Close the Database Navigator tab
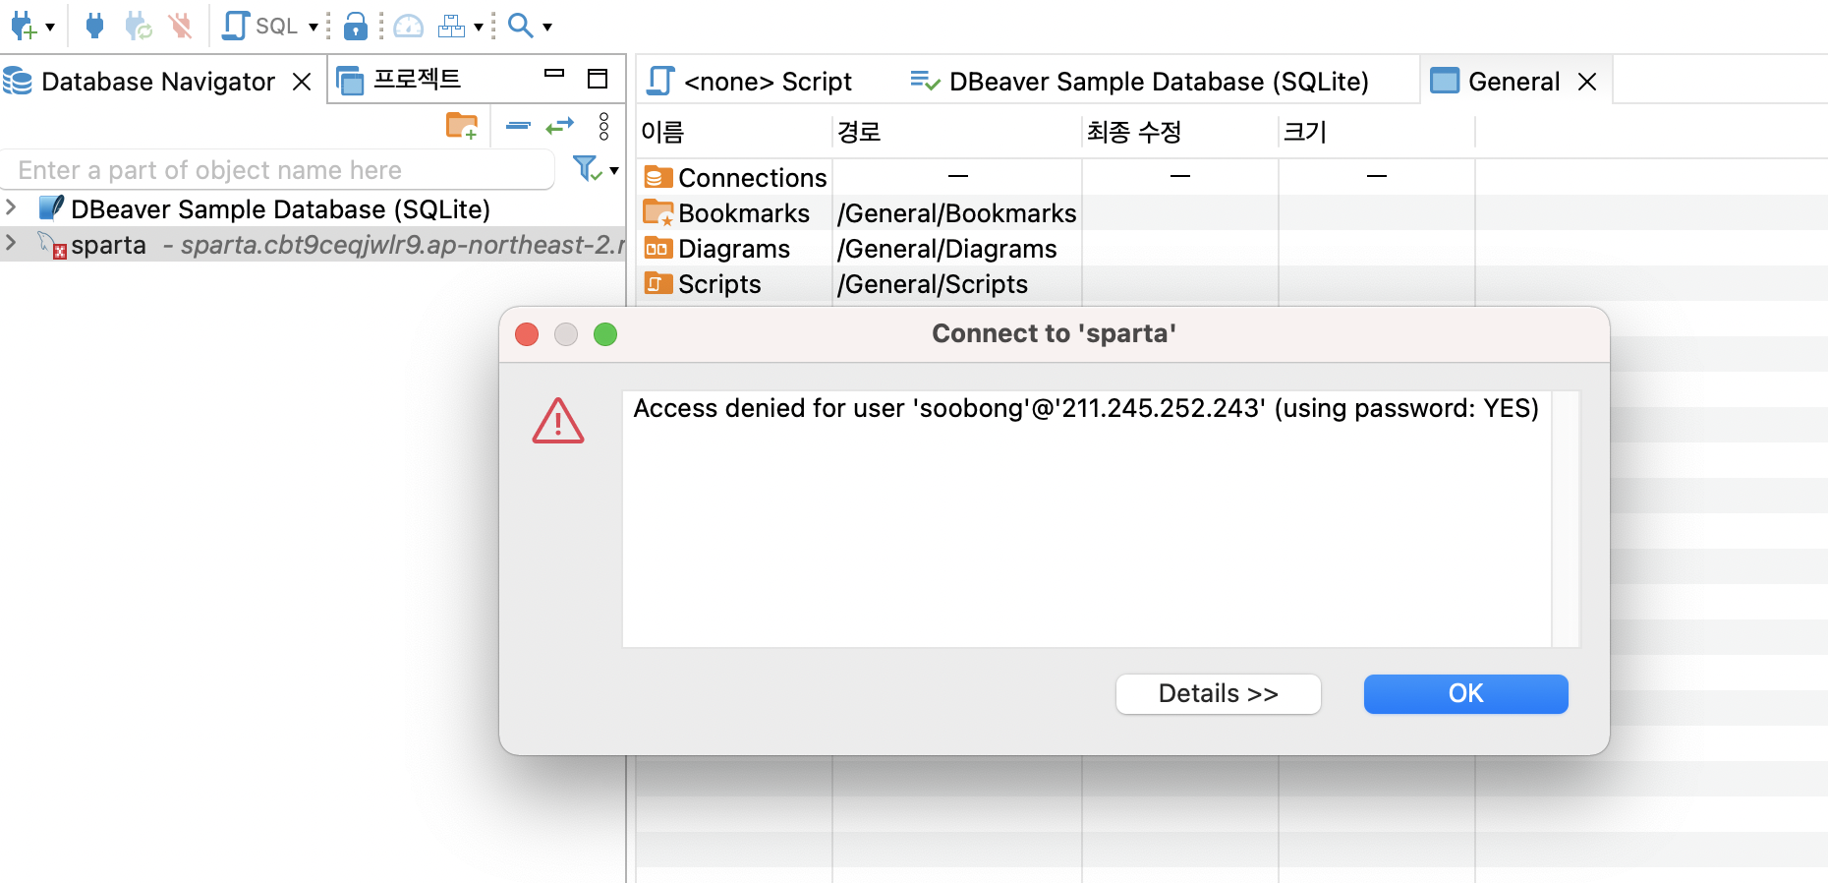 pyautogui.click(x=302, y=82)
